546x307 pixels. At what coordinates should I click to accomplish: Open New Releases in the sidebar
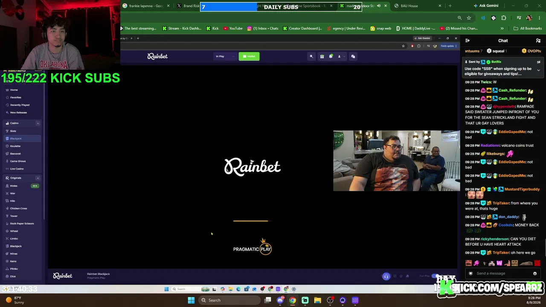point(18,113)
